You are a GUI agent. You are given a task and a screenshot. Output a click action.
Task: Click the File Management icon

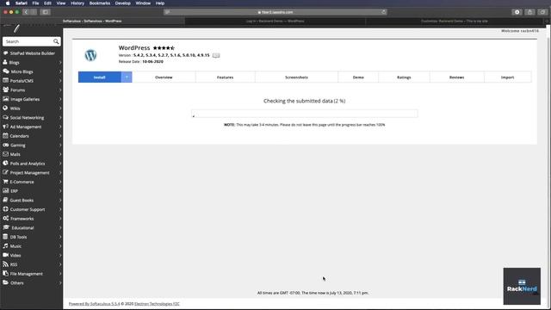(5, 274)
